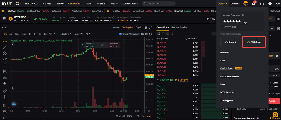
Task: Switch to the Standard chart tab
Action: coord(115,27)
